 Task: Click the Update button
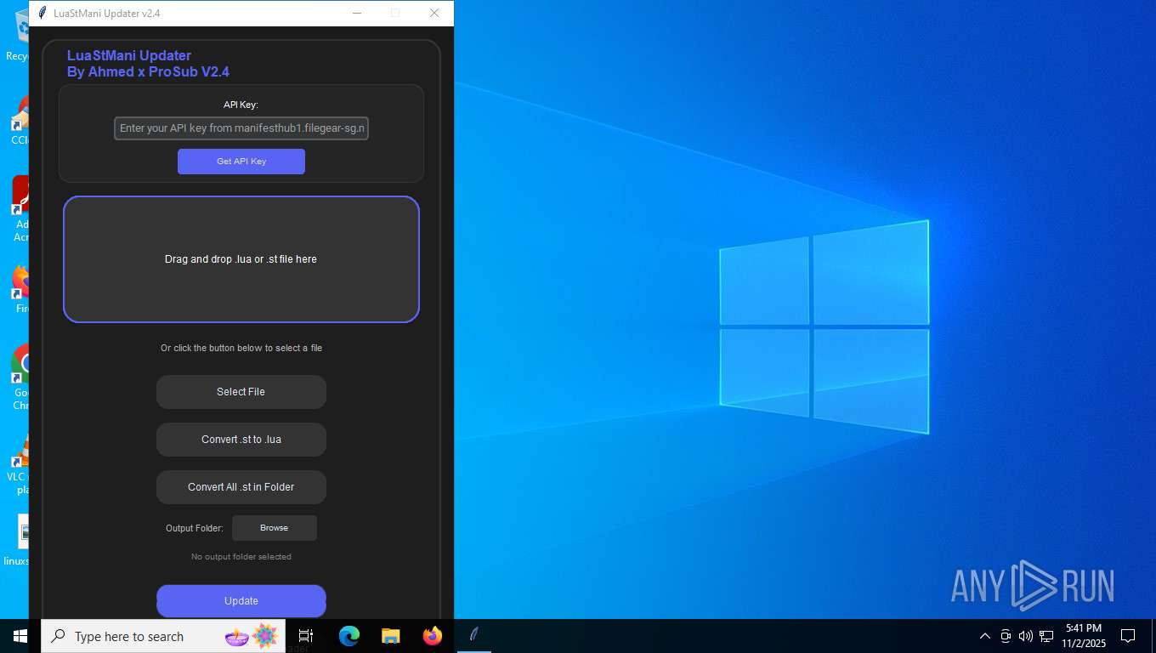click(x=241, y=601)
